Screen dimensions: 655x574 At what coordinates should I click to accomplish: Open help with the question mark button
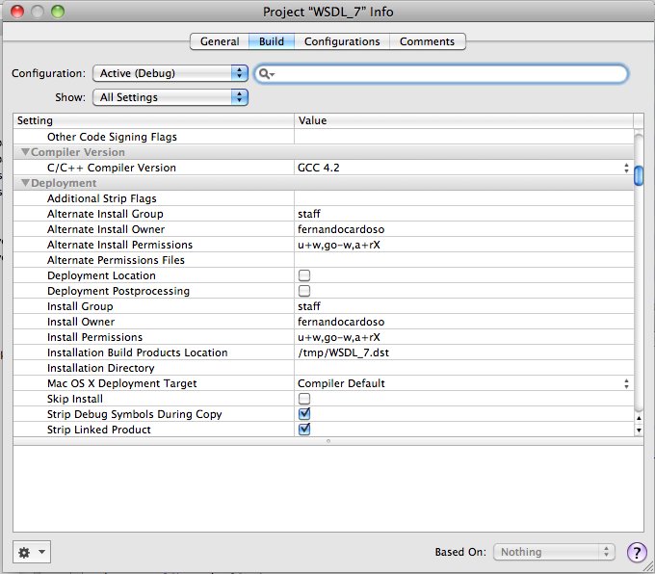[x=637, y=552]
